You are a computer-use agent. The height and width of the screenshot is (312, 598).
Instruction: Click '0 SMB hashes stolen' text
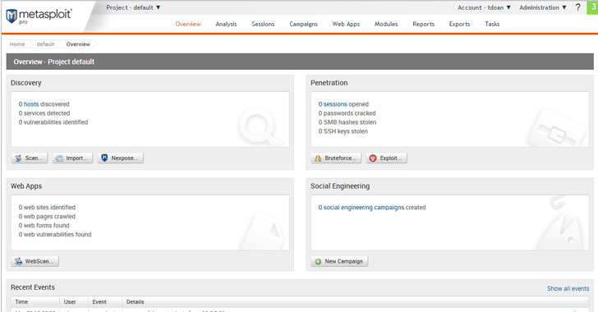(x=347, y=122)
